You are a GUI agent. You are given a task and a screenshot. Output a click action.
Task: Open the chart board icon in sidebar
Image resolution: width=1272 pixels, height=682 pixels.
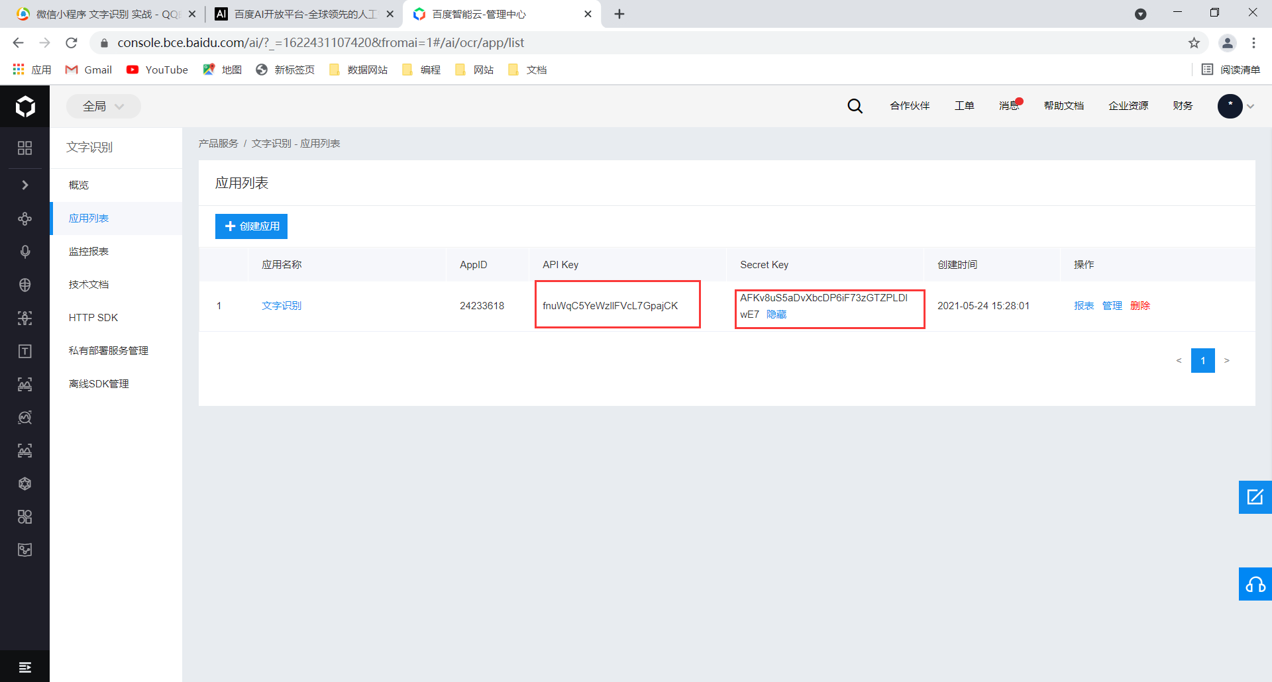25,550
